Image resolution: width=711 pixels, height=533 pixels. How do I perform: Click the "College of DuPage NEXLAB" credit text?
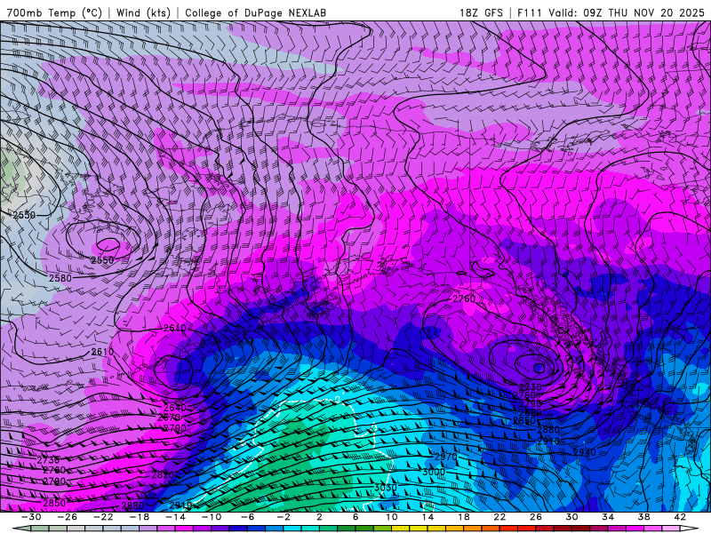(x=255, y=12)
